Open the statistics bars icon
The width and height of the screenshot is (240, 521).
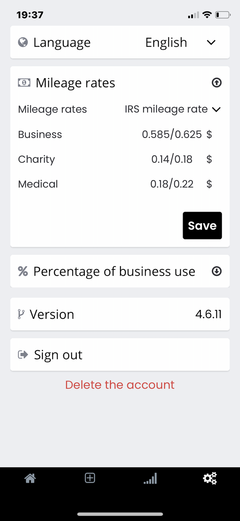[x=150, y=478]
